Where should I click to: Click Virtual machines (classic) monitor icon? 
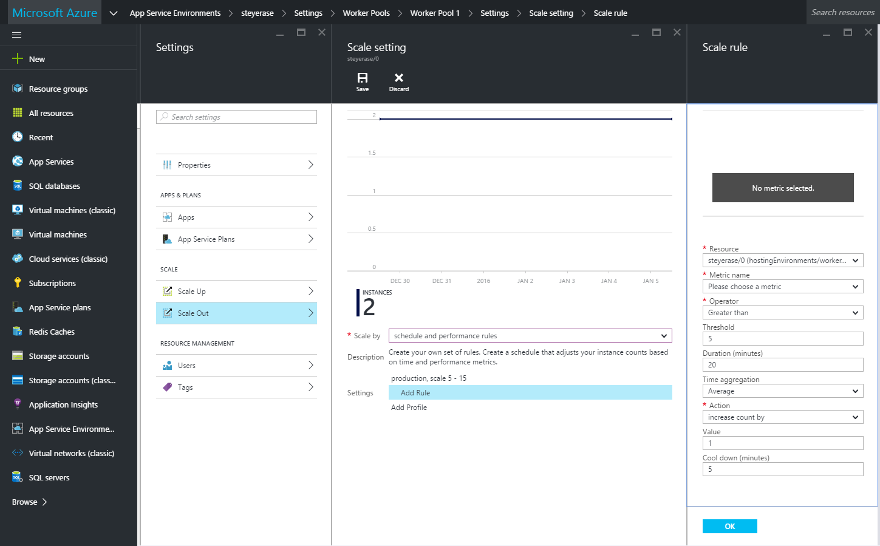pos(18,210)
